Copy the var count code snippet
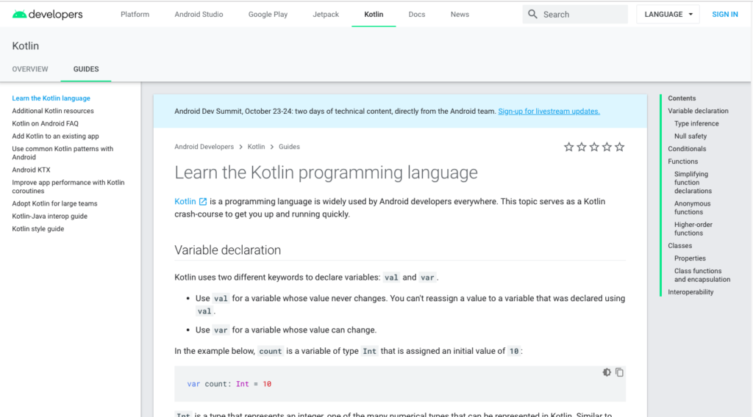 tap(619, 372)
